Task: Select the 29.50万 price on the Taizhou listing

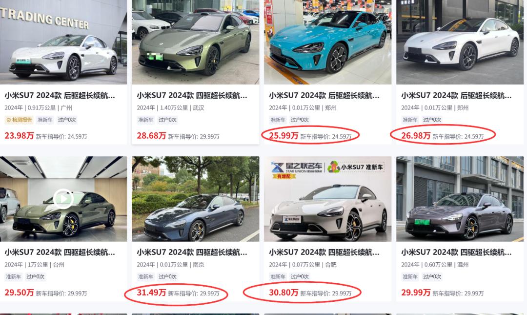Action: point(19,293)
